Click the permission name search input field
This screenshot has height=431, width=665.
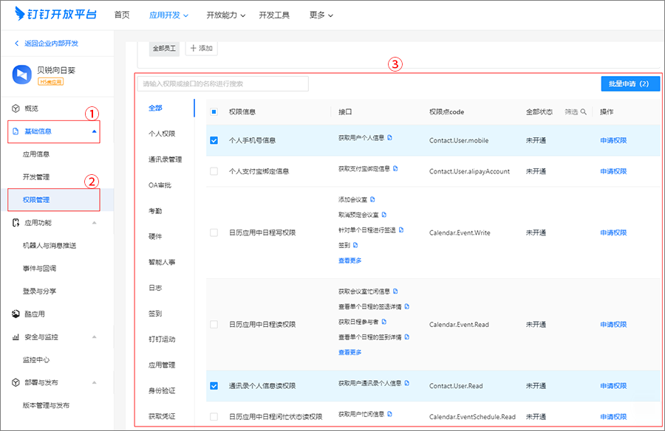222,84
